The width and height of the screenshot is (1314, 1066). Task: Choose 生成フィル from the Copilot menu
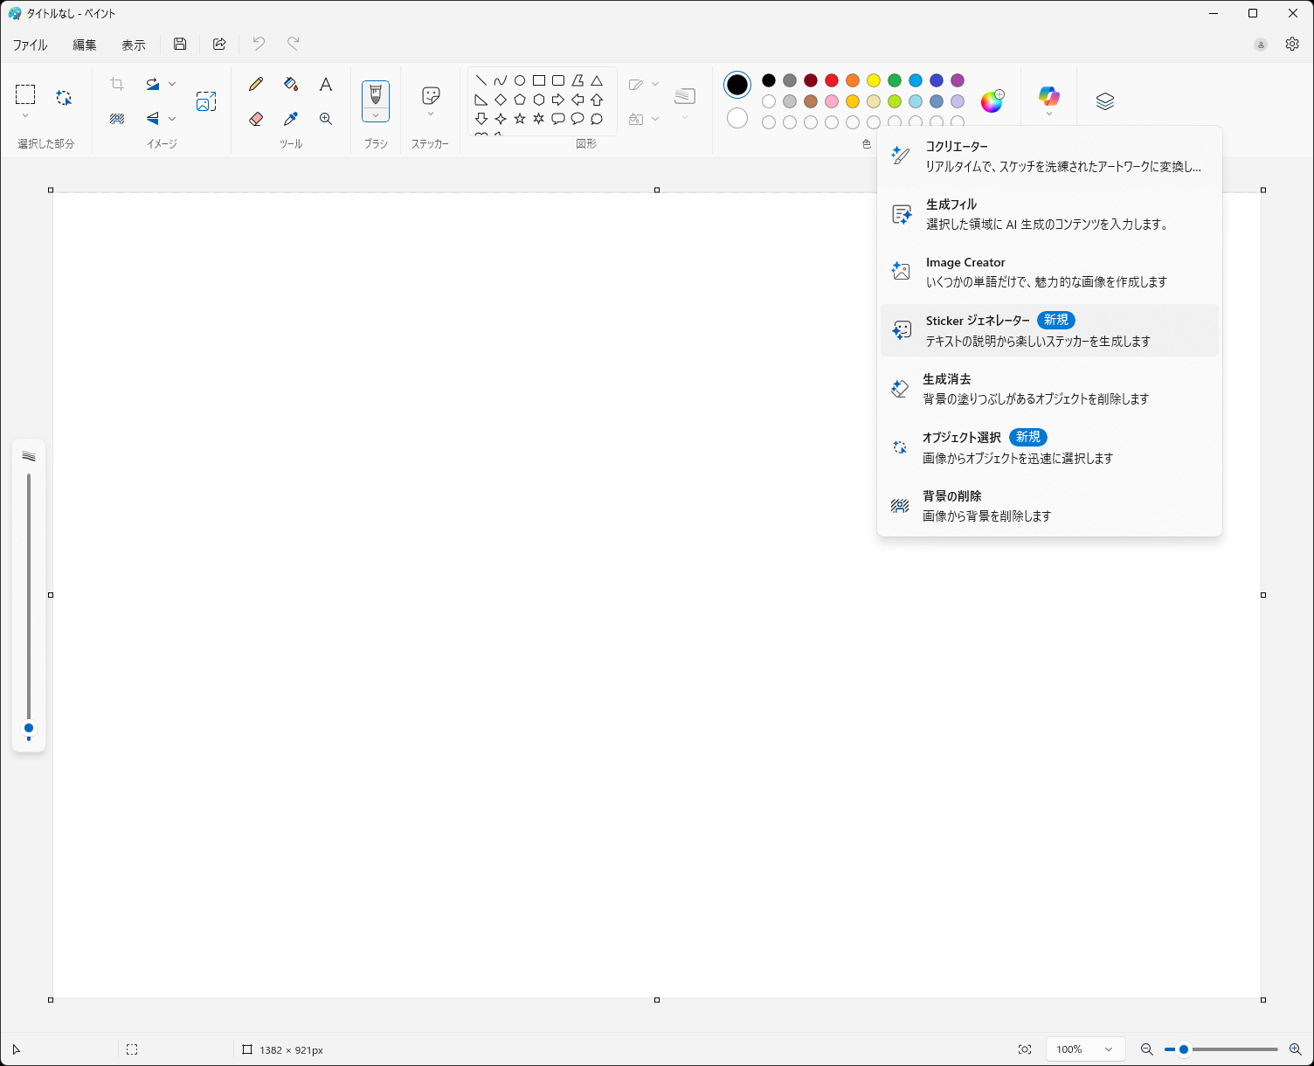click(1049, 214)
